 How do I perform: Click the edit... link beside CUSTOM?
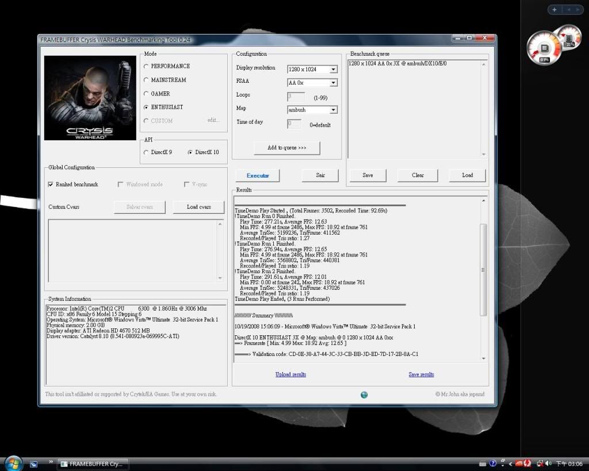click(213, 120)
